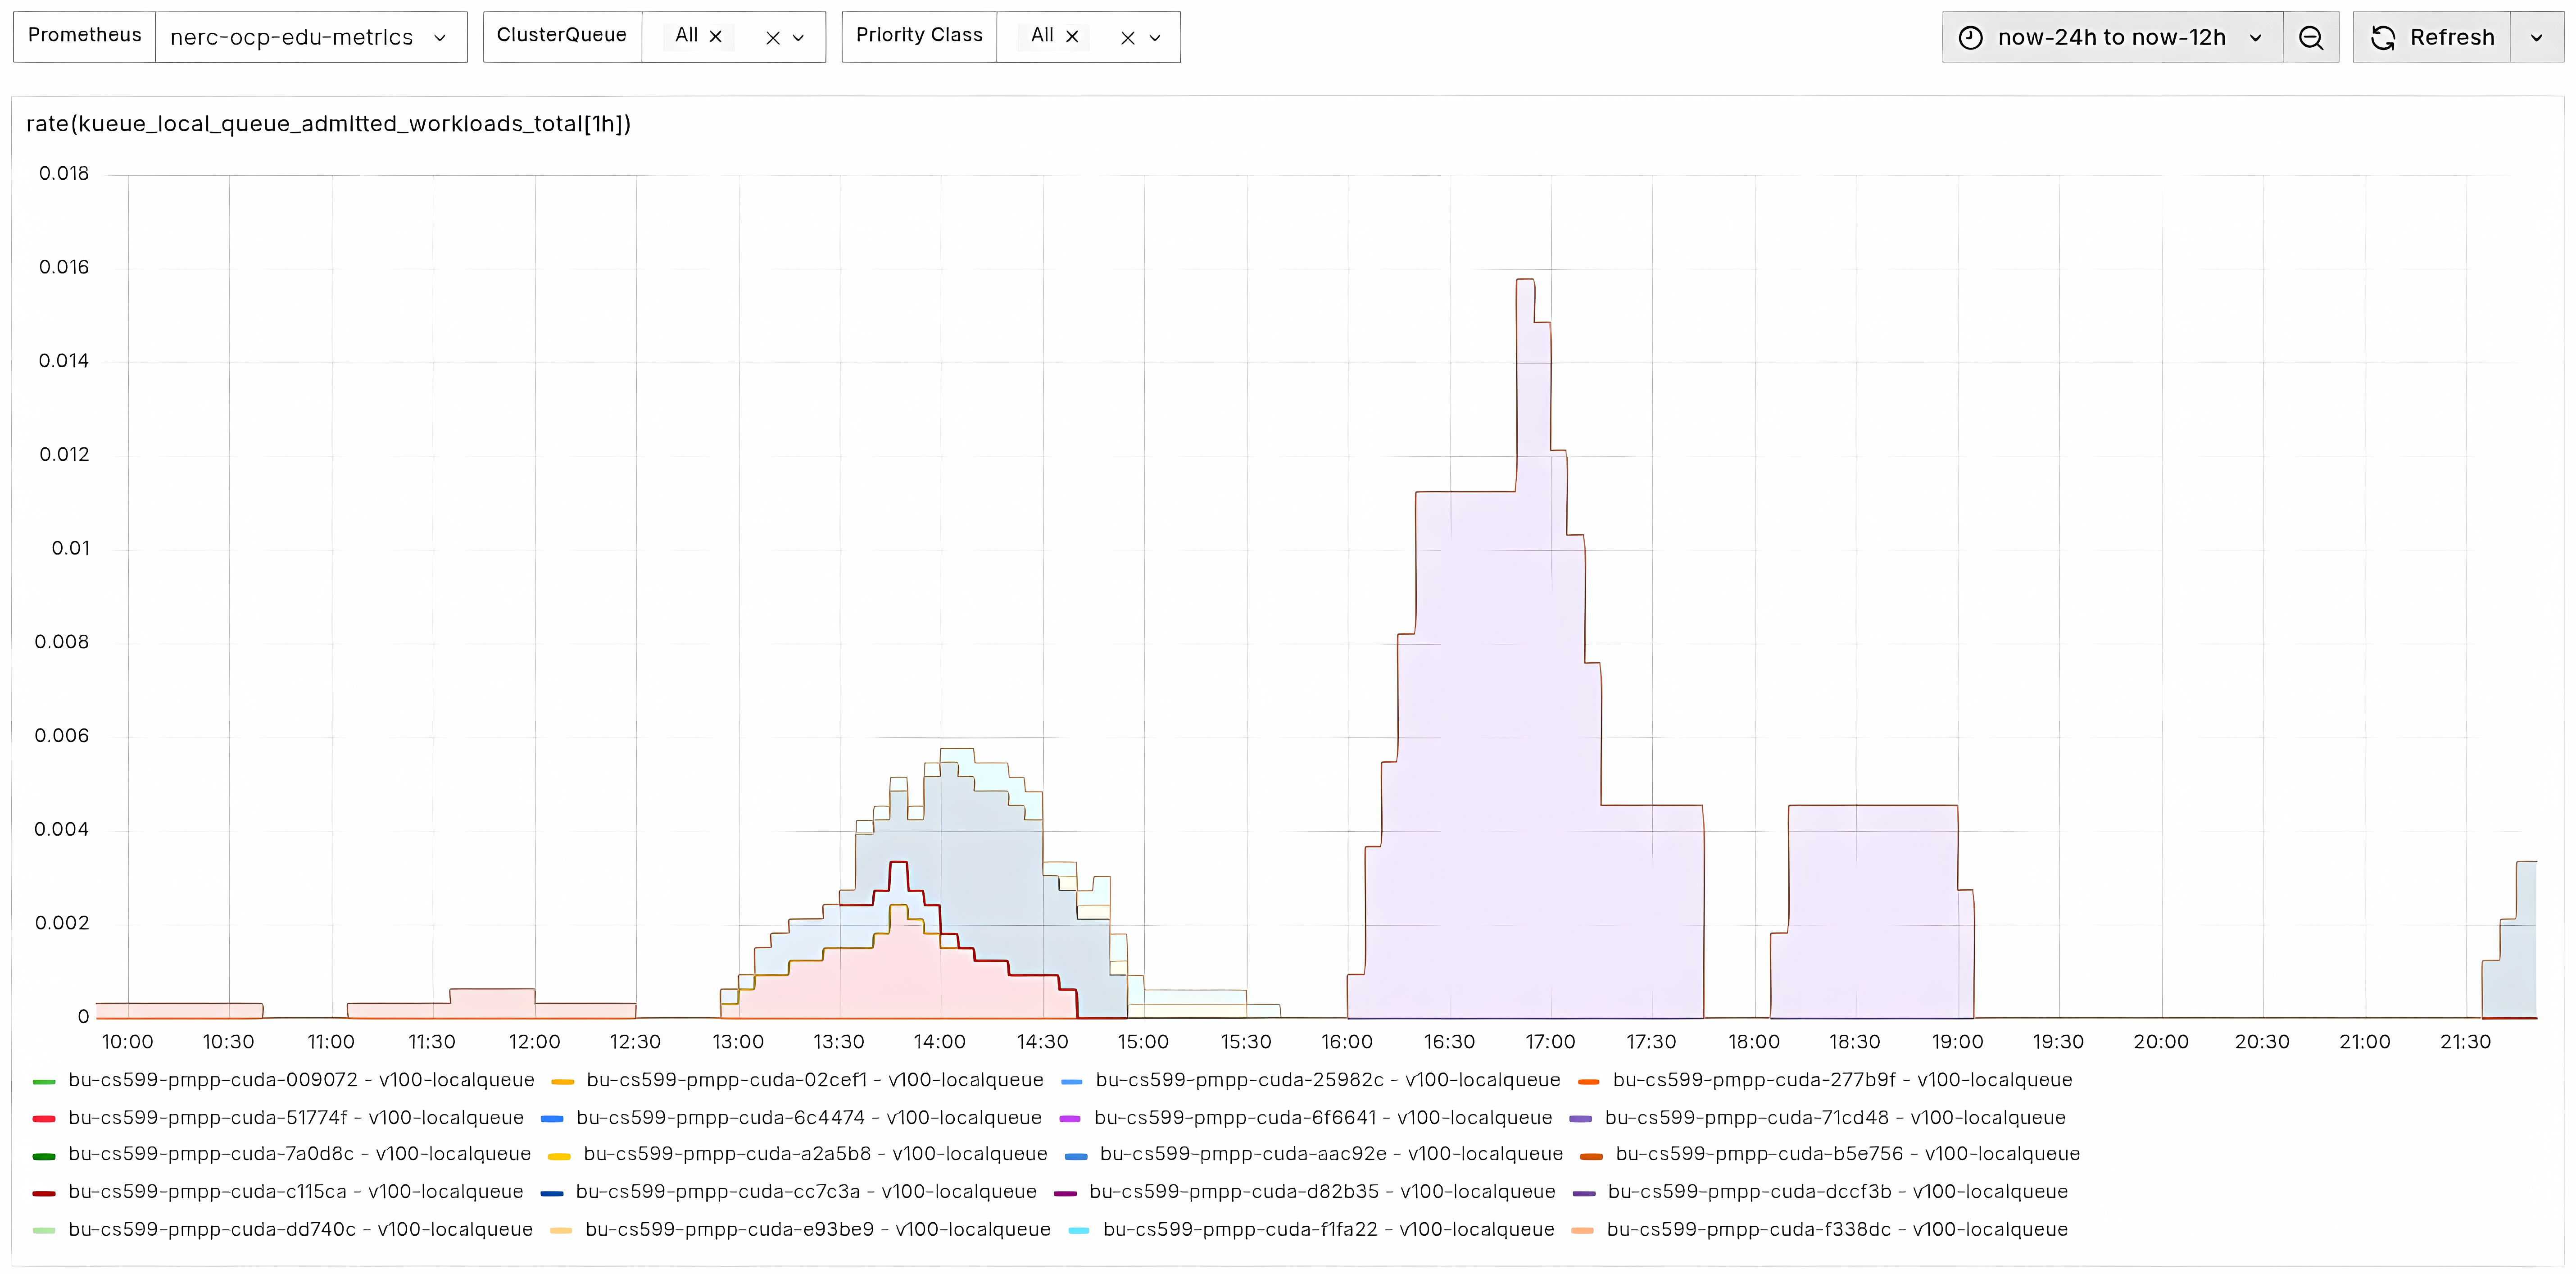Click the Refresh circular arrows icon
The height and width of the screenshot is (1274, 2576).
(2383, 38)
